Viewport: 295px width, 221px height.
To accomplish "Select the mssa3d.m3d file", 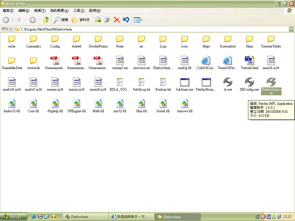I will click(x=271, y=63).
